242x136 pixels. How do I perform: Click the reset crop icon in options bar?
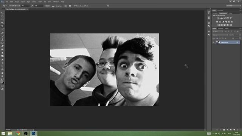[x=108, y=6]
